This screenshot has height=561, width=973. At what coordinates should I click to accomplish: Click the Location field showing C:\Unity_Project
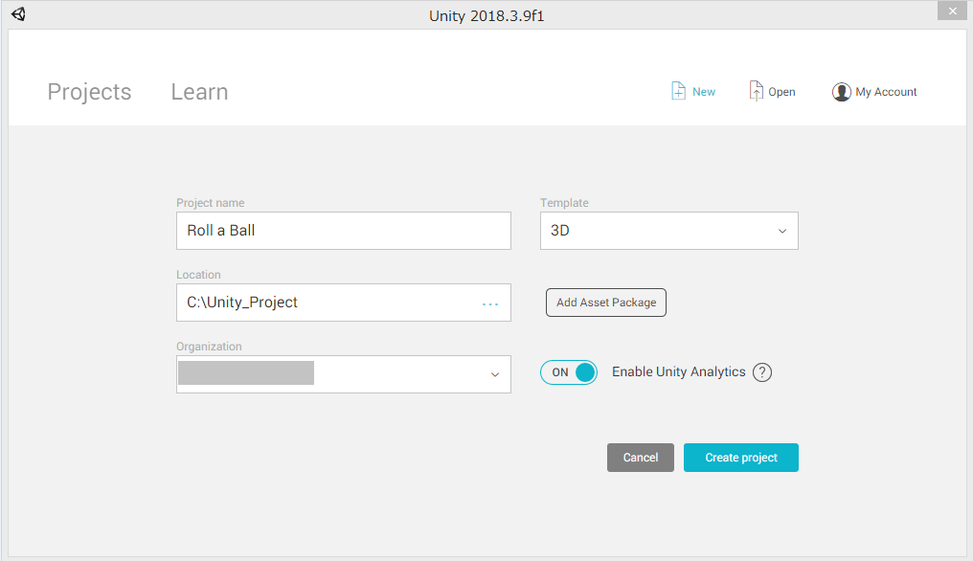tap(344, 303)
